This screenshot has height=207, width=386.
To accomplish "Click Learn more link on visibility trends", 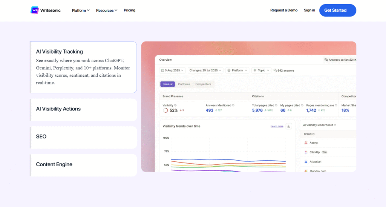I will pyautogui.click(x=277, y=126).
